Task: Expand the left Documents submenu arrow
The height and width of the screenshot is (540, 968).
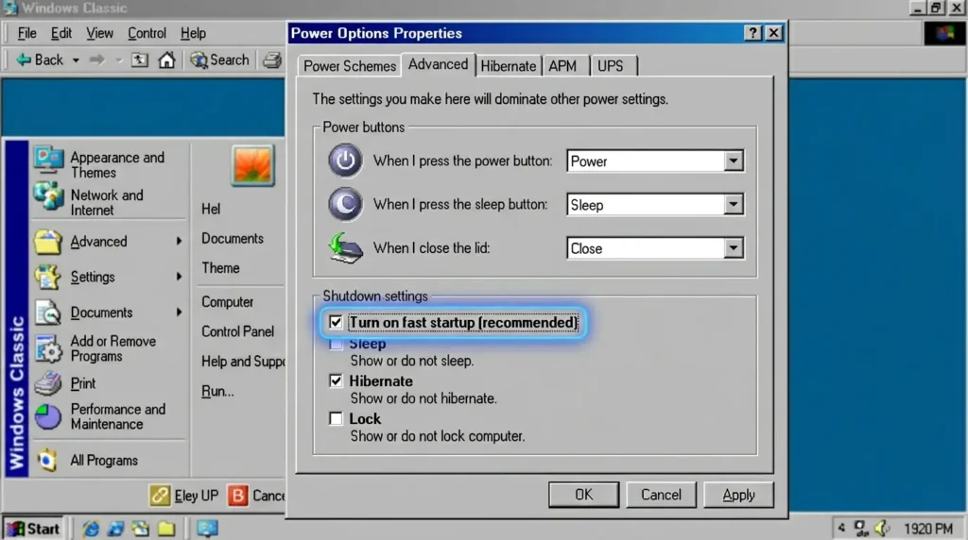Action: 179,312
